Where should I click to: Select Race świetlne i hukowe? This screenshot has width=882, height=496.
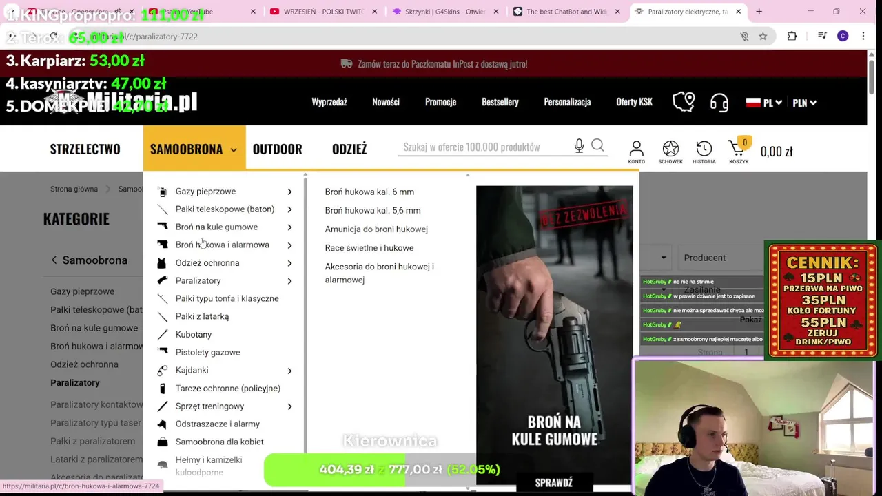369,247
